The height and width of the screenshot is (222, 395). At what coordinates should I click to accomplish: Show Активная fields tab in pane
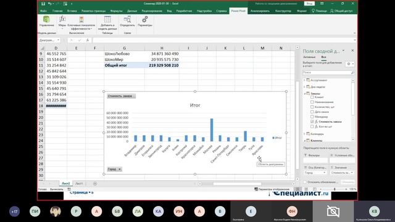pos(309,57)
